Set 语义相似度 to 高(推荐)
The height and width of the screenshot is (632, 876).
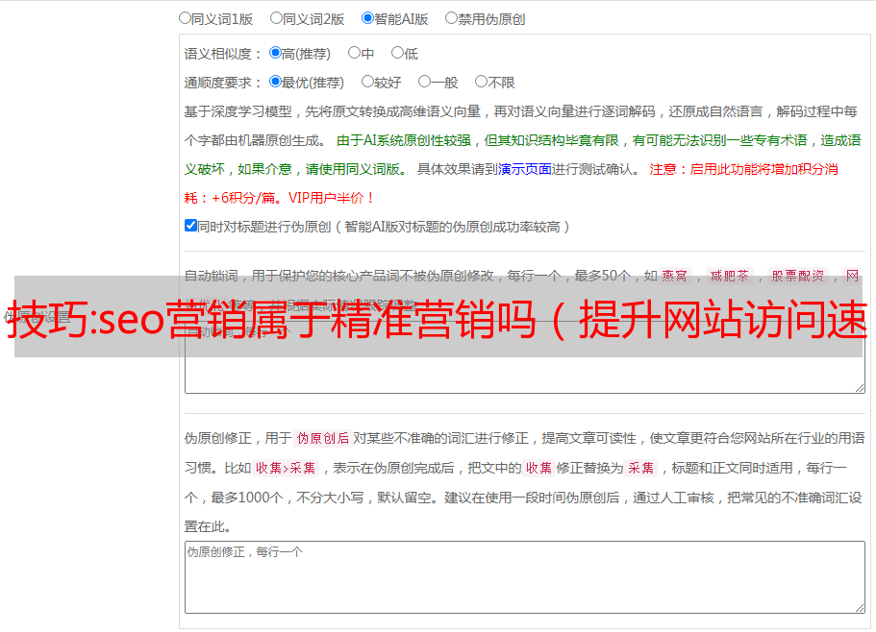(275, 53)
